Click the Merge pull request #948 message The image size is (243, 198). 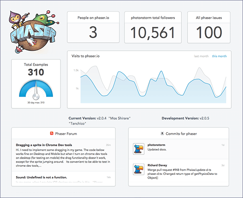click(x=182, y=174)
